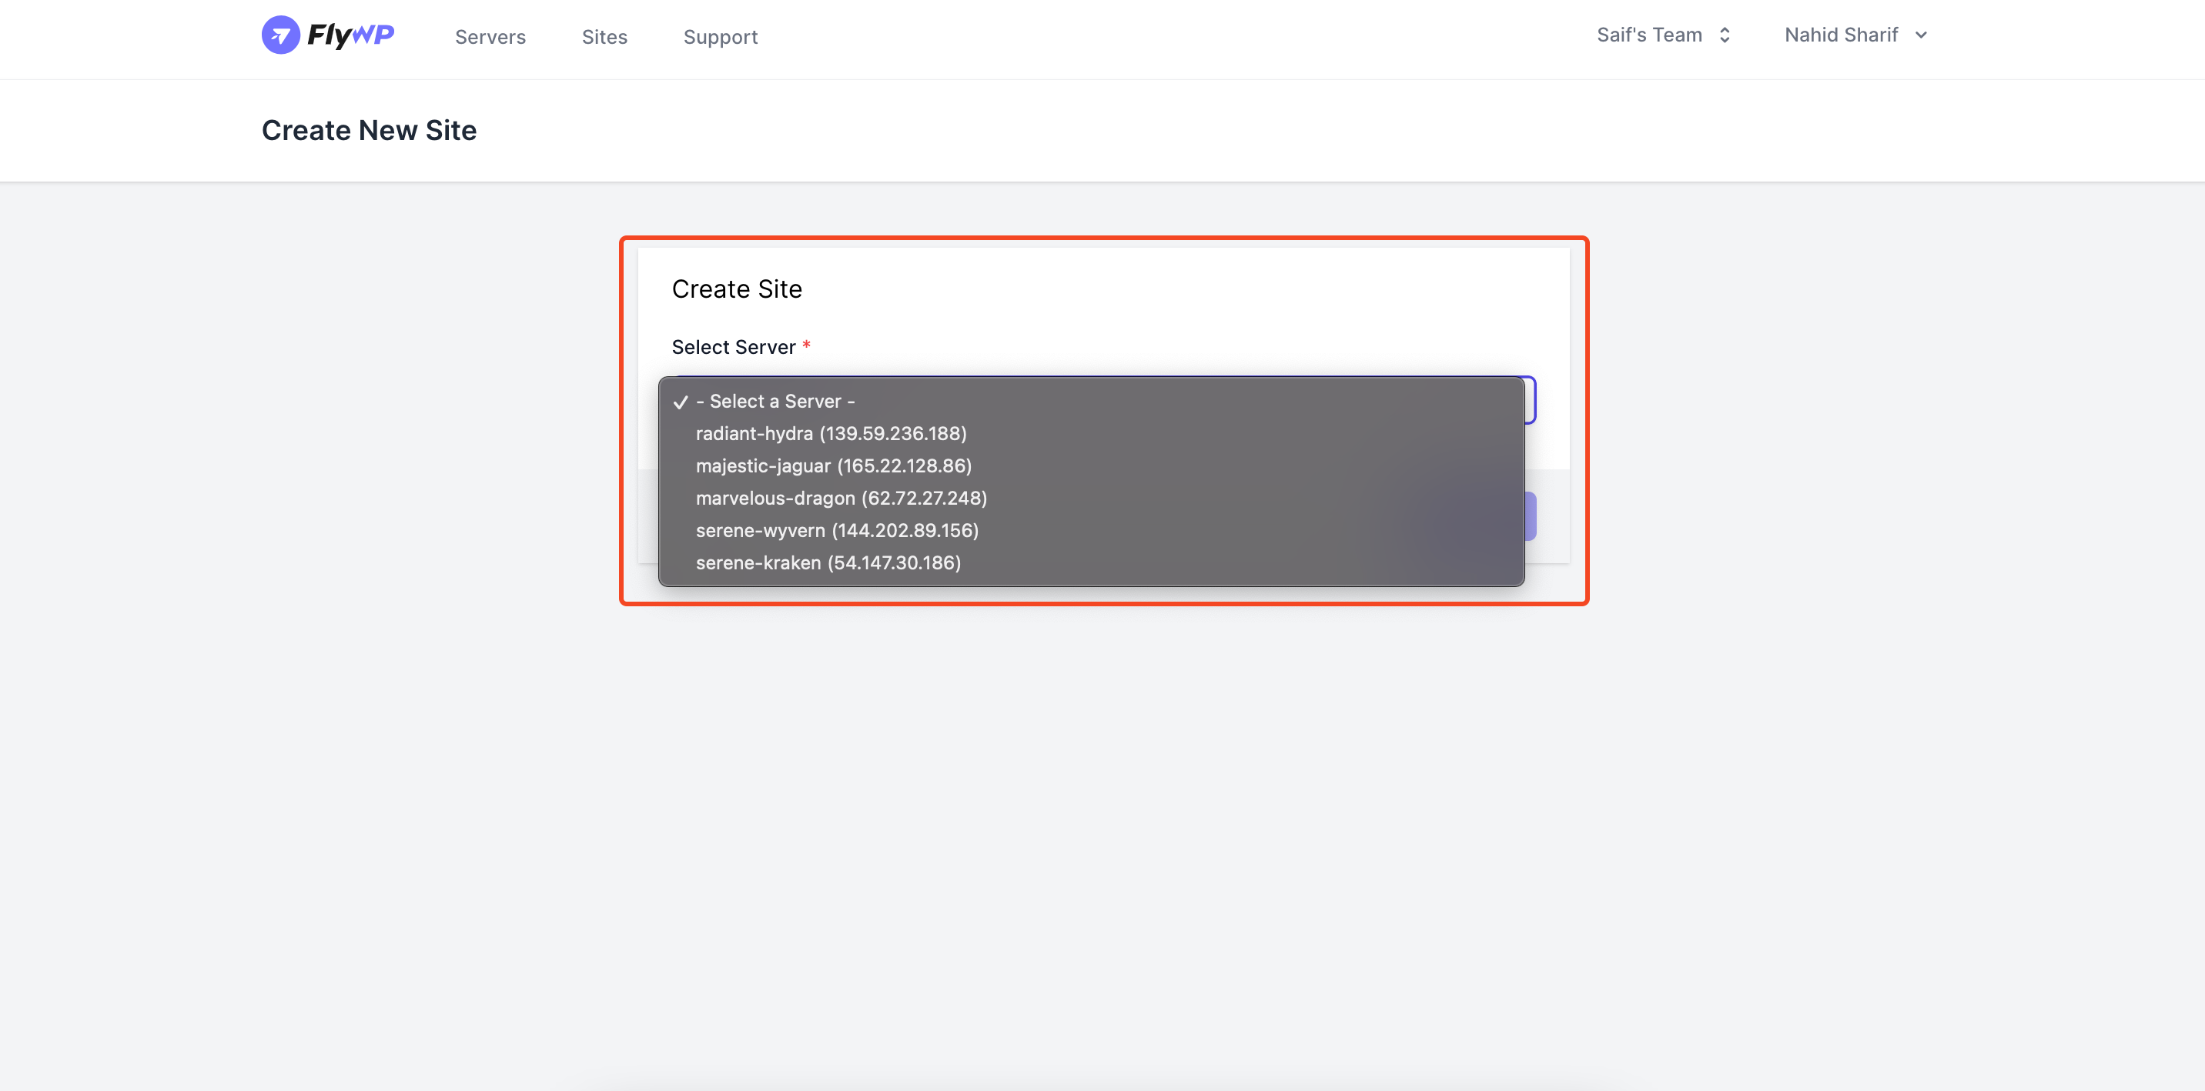
Task: Open the Saif's Team switcher
Action: tap(1664, 35)
